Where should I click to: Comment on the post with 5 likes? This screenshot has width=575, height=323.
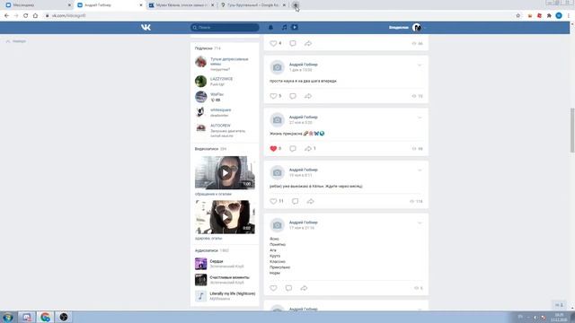[x=293, y=96]
